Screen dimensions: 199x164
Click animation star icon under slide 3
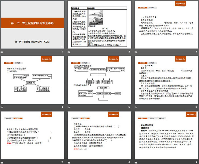(136, 52)
